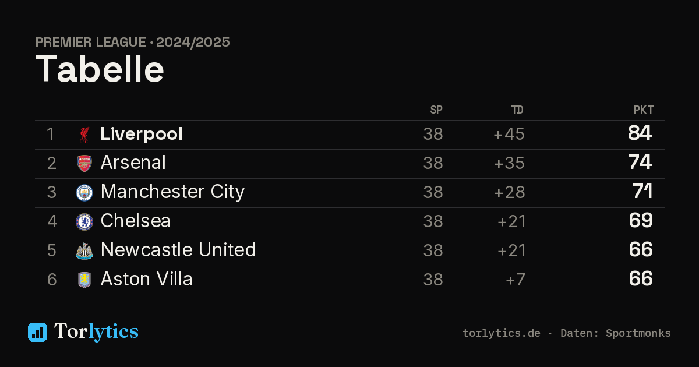The width and height of the screenshot is (699, 367).
Task: Click the Tabelle heading
Action: (x=100, y=69)
